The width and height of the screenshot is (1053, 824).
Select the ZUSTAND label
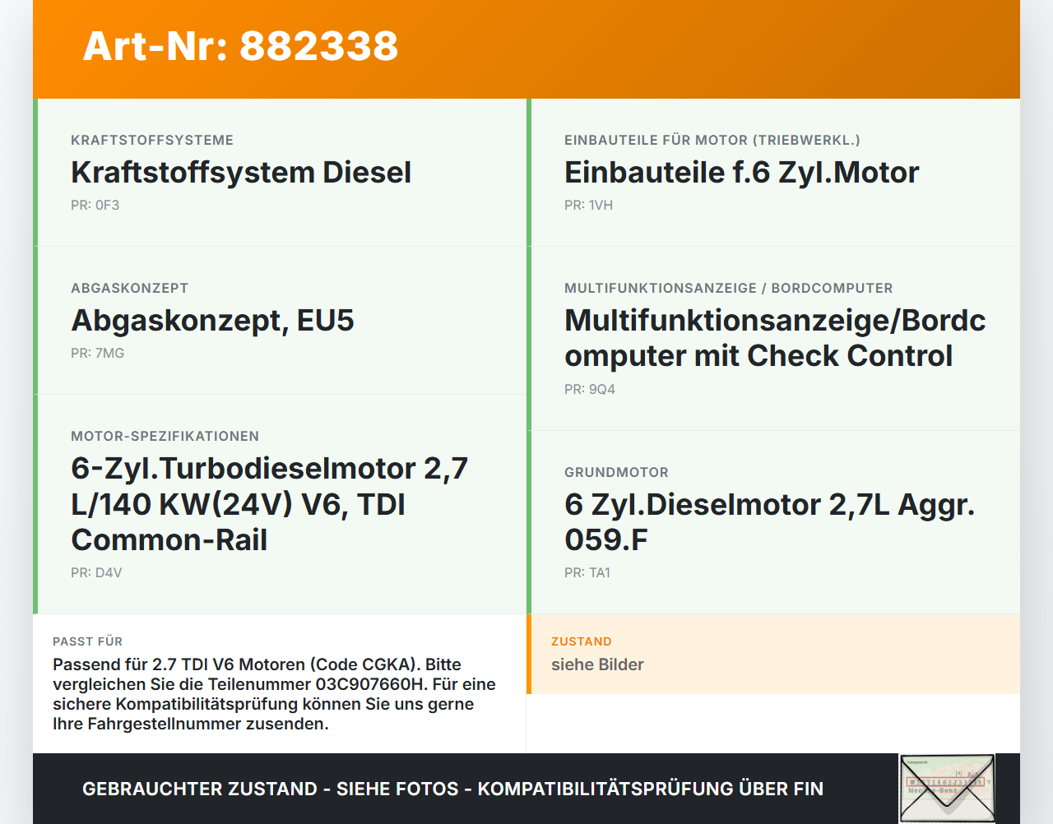coord(581,641)
